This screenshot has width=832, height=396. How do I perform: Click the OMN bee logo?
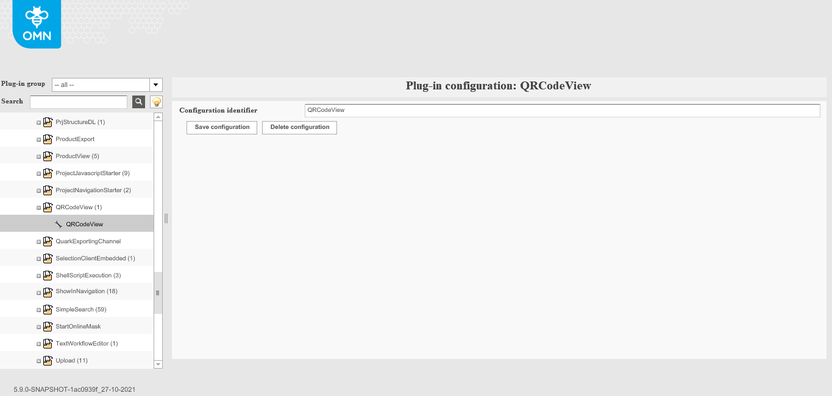pyautogui.click(x=36, y=24)
